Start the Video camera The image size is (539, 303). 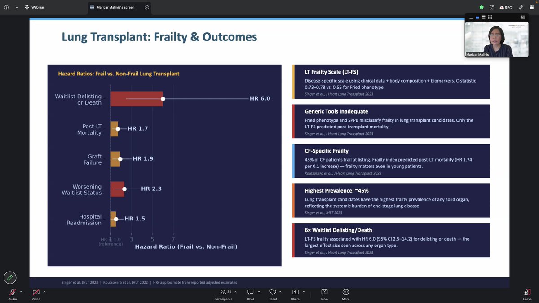pos(36,294)
